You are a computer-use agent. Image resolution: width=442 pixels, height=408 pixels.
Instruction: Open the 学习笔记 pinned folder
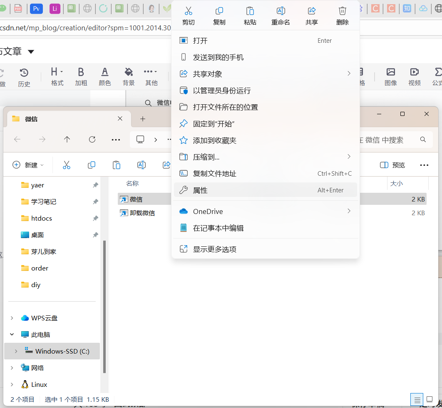coord(43,202)
